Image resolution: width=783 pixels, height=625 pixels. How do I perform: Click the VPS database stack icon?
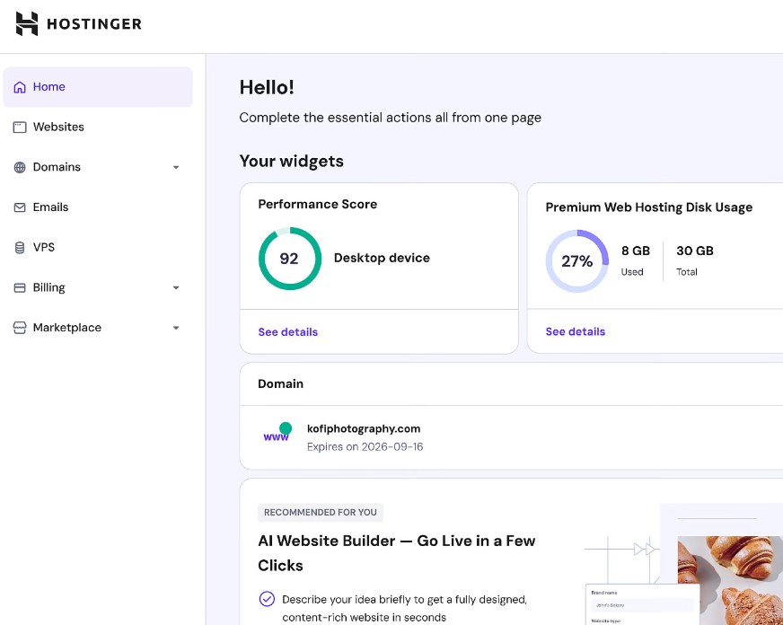pos(20,248)
